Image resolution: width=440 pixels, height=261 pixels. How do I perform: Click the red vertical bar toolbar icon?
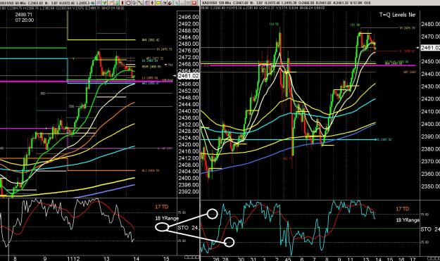pos(122,3)
